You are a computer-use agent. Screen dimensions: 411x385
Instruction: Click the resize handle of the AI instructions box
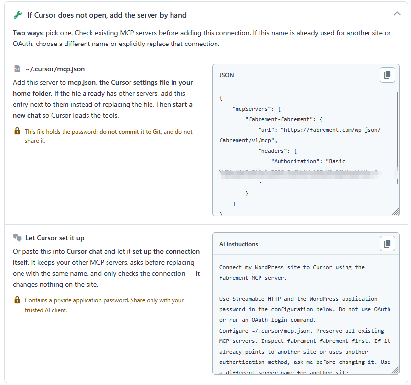coord(395,370)
